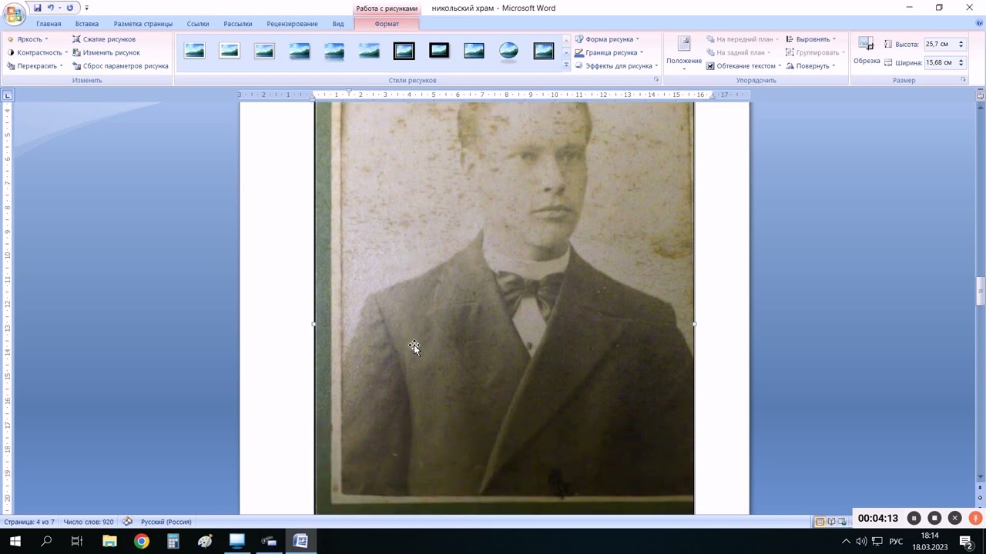The image size is (986, 554).
Task: Switch to Print Layout view
Action: point(820,522)
